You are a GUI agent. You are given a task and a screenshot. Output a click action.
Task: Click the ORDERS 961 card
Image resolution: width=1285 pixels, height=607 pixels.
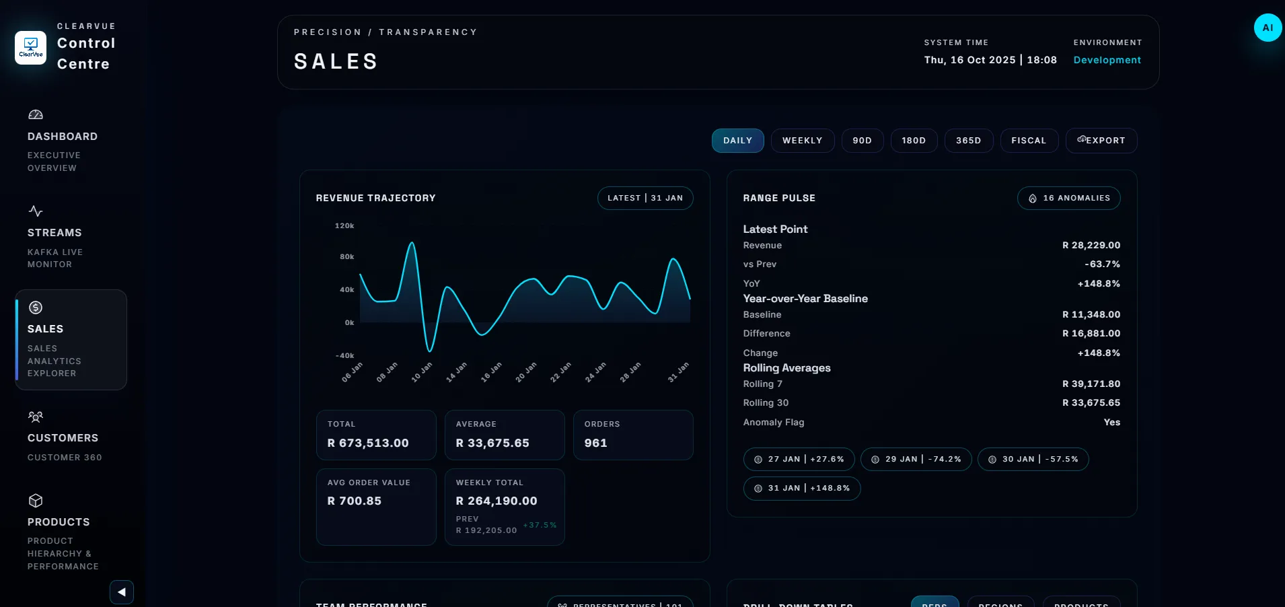(633, 435)
